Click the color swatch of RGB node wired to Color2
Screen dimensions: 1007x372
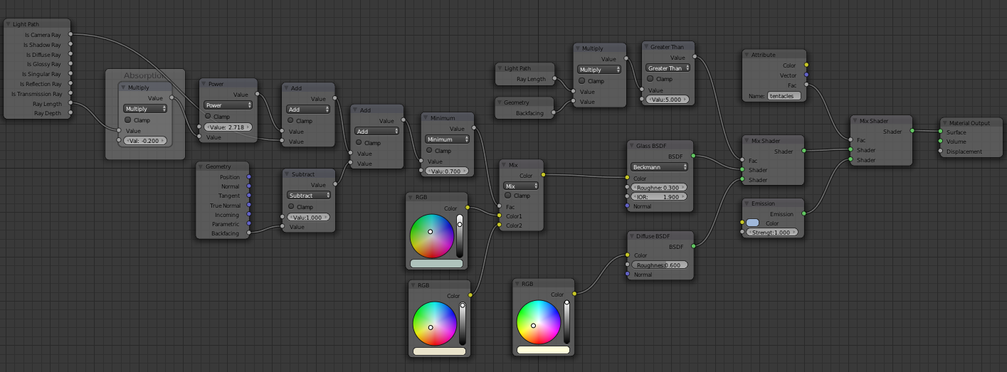pyautogui.click(x=439, y=351)
